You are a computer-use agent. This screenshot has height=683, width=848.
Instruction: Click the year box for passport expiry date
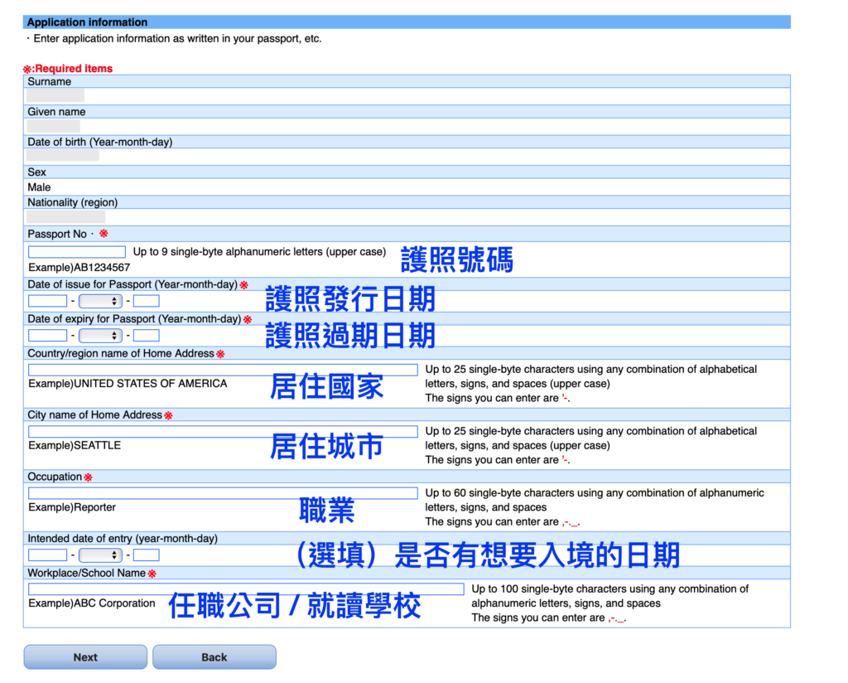point(47,335)
